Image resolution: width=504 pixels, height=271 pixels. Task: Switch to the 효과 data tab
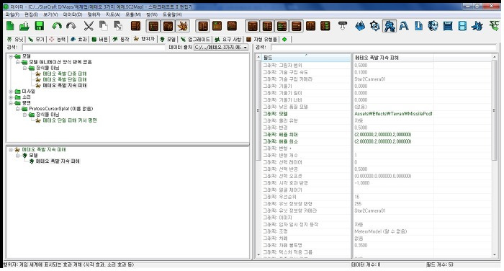[78, 39]
